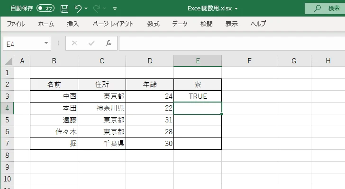The image size is (345, 189).
Task: Select row 1 header
Action: point(7,73)
